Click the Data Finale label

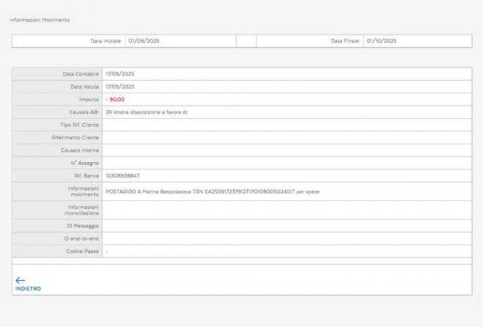coord(345,41)
